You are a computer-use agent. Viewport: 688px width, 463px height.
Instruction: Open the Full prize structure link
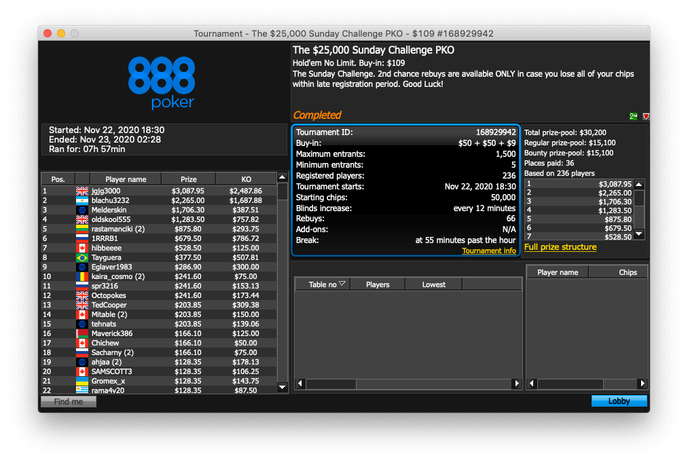coord(560,247)
